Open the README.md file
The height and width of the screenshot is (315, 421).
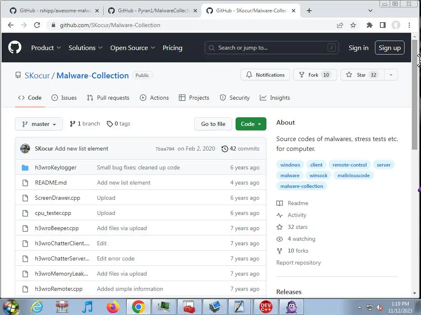(x=51, y=183)
